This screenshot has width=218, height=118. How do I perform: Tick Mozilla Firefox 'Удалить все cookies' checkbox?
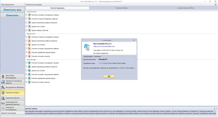click(26, 44)
